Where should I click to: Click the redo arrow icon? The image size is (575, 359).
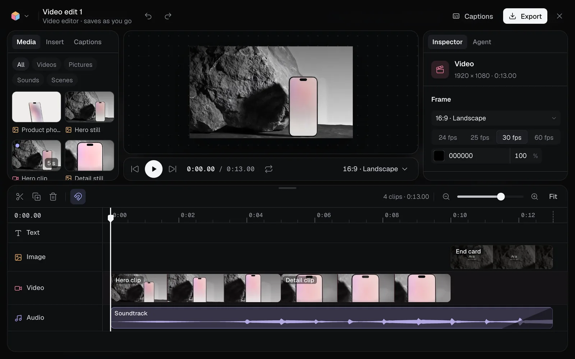[168, 16]
